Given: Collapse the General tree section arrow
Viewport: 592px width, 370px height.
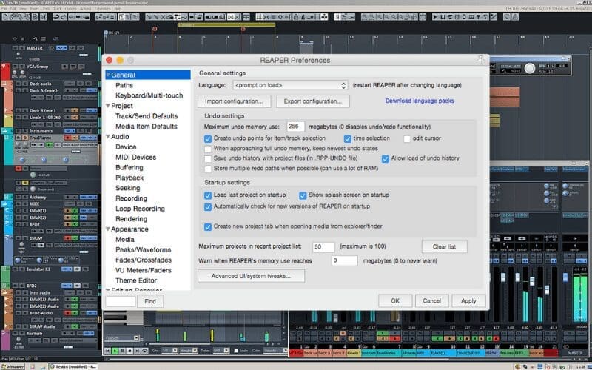Looking at the screenshot, I should (108, 75).
